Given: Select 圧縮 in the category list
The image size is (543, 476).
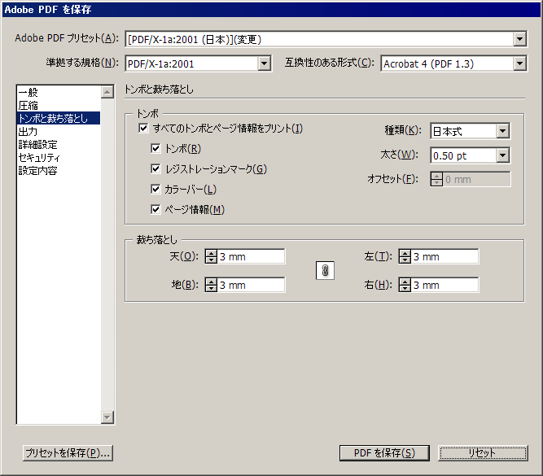Looking at the screenshot, I should pos(28,106).
